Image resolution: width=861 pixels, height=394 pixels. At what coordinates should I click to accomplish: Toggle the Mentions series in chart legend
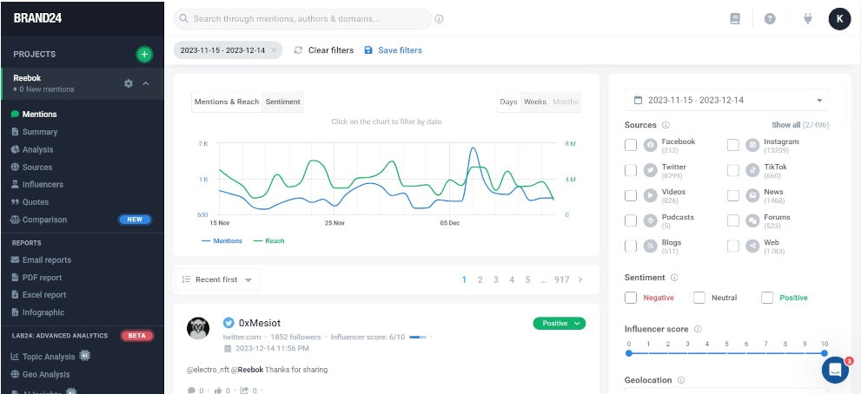pos(222,241)
